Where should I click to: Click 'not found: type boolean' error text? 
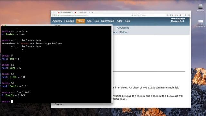click(46, 43)
